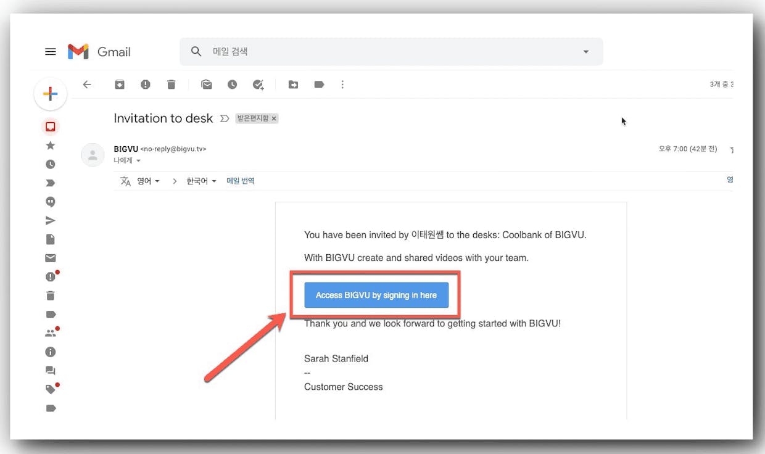Toggle importance marker beside subject
765x454 pixels.
coord(225,118)
